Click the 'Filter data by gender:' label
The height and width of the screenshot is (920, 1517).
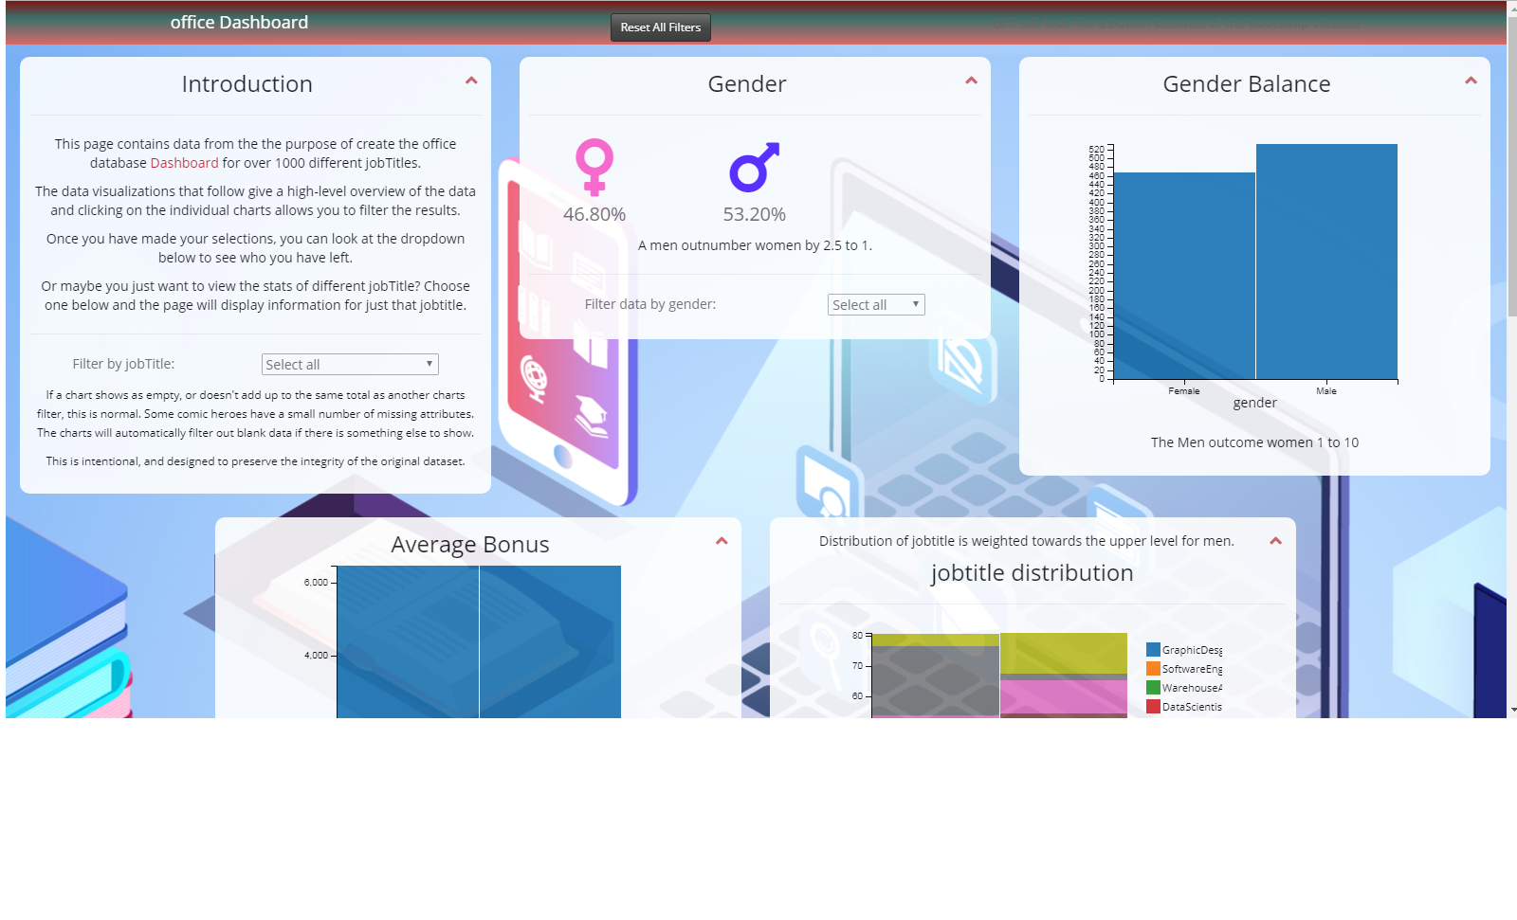click(x=650, y=304)
